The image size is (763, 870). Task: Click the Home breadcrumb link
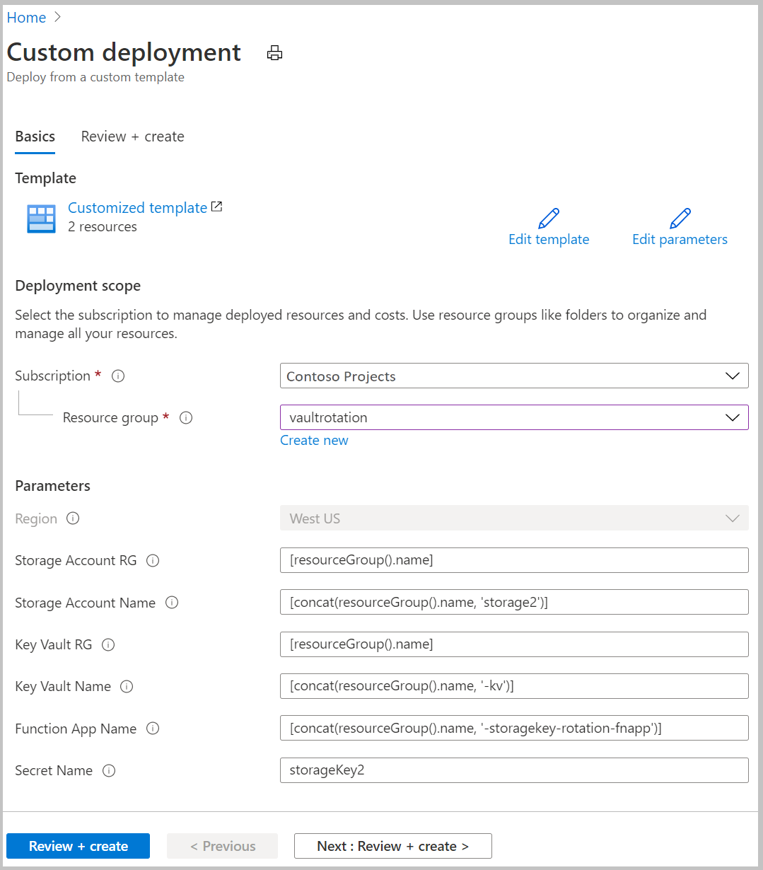pyautogui.click(x=26, y=17)
